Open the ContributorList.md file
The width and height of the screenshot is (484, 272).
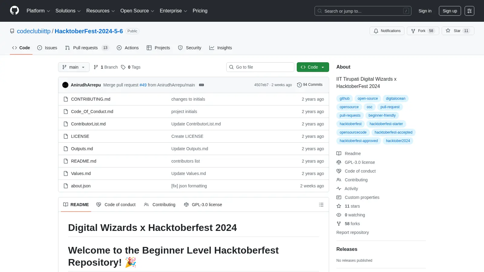click(x=88, y=124)
